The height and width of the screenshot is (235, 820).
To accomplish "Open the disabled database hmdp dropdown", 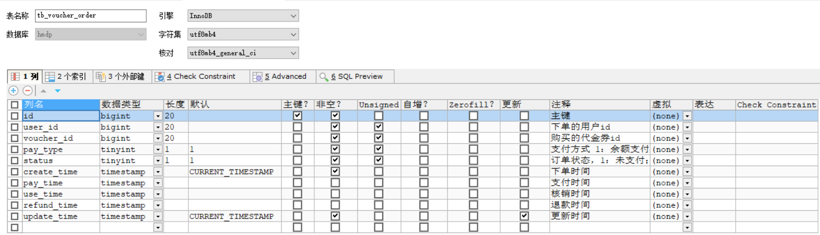I will click(x=91, y=34).
